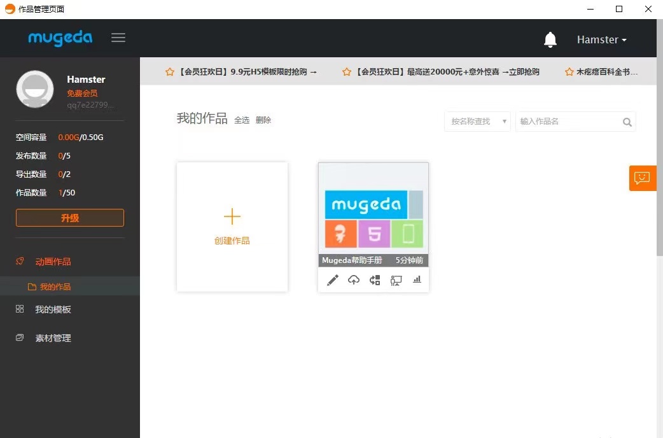Click the pencil edit icon under Mugeda帮助手册

pos(333,280)
